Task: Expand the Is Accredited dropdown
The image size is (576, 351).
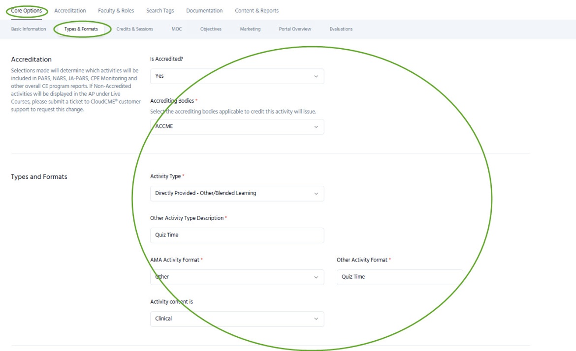Action: tap(237, 76)
